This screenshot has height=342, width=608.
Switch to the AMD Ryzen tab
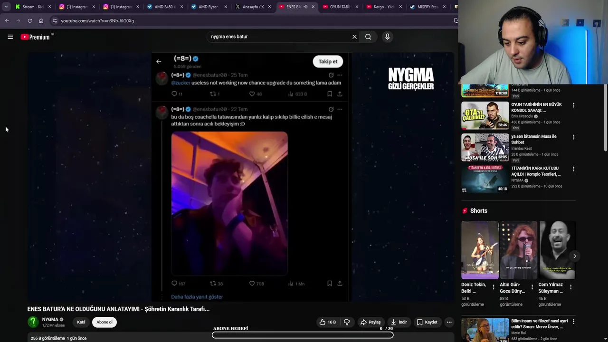point(209,7)
